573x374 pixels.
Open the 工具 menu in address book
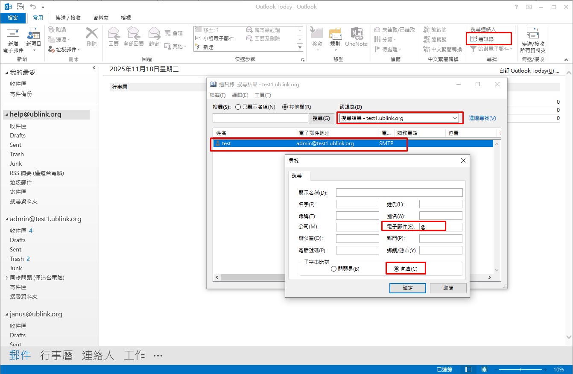[263, 95]
